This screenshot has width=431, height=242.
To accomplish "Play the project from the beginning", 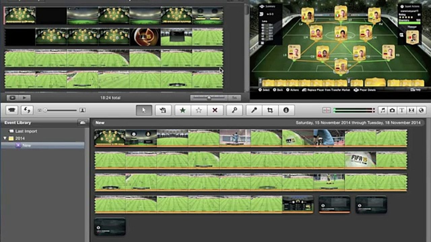I will [x=25, y=98].
